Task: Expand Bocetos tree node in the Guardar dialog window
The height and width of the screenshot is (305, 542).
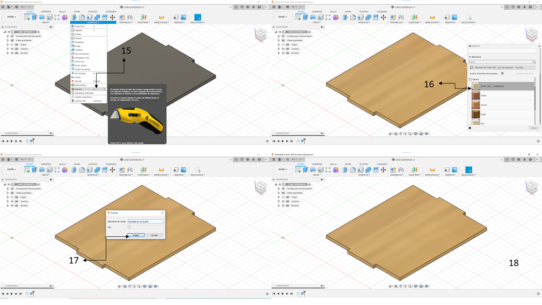Action: click(7, 205)
